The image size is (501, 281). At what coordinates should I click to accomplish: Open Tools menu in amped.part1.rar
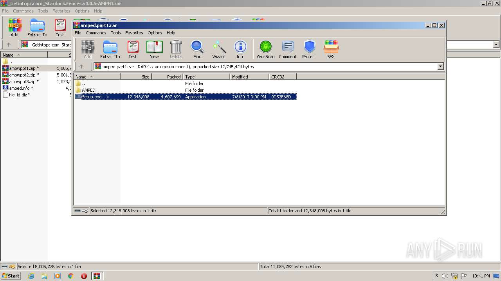point(115,33)
